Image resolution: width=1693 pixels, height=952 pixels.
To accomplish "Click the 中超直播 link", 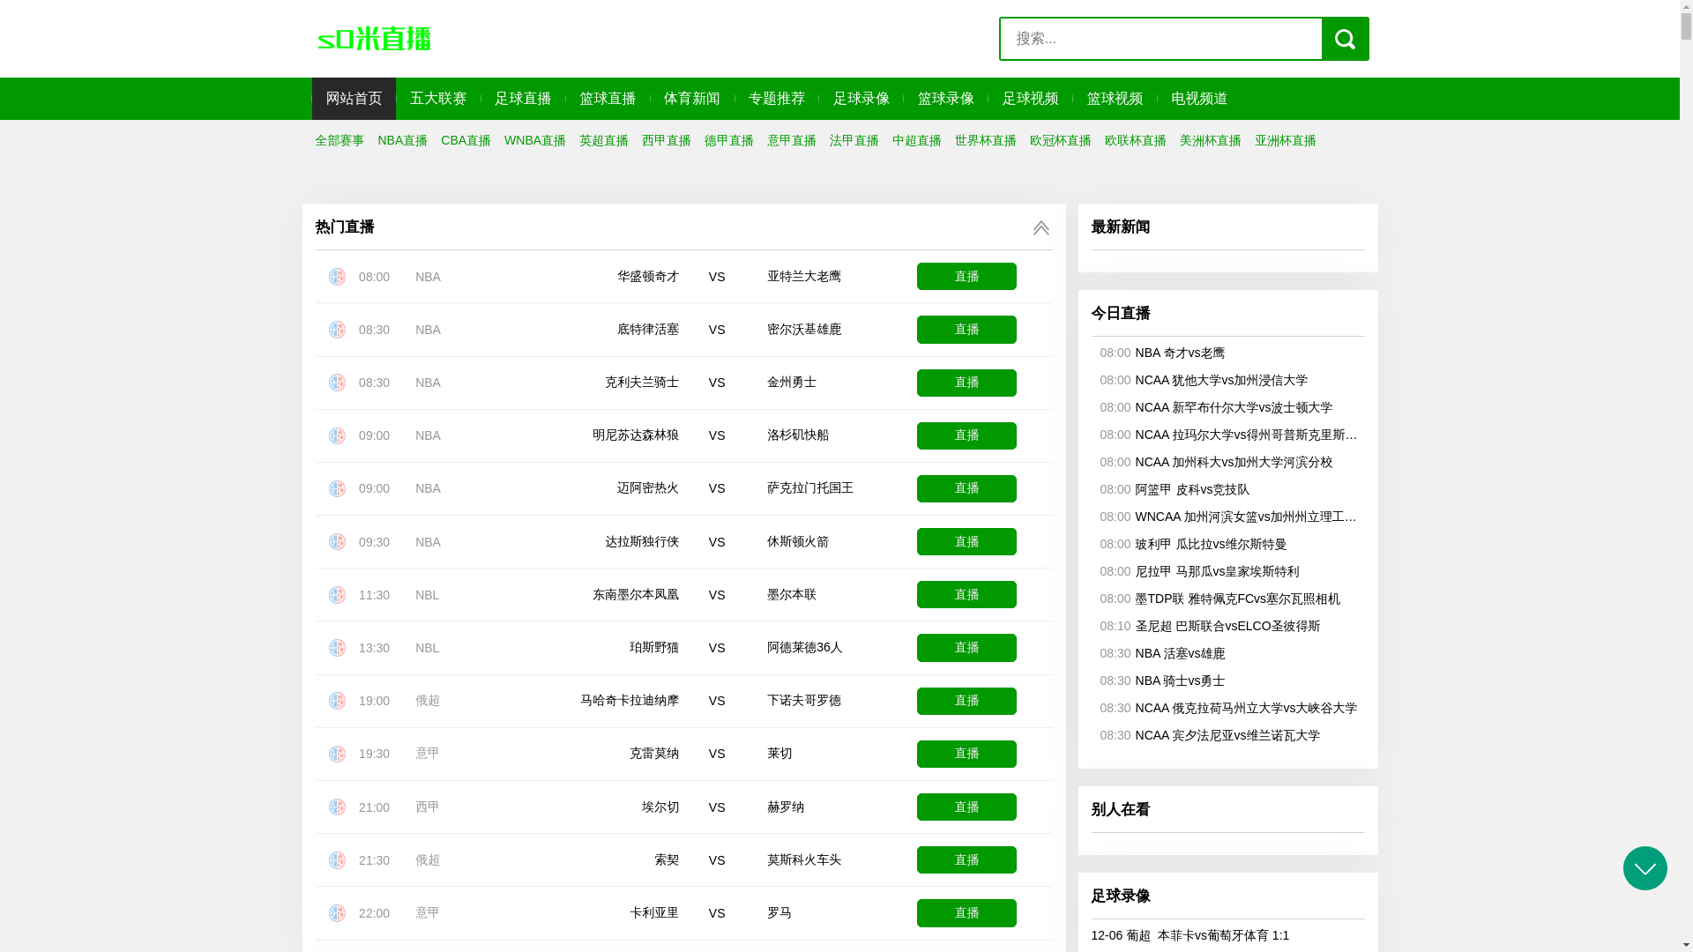I will pyautogui.click(x=917, y=141).
